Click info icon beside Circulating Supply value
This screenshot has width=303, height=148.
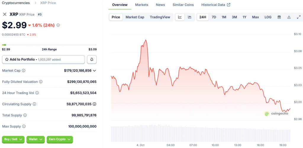94,104
